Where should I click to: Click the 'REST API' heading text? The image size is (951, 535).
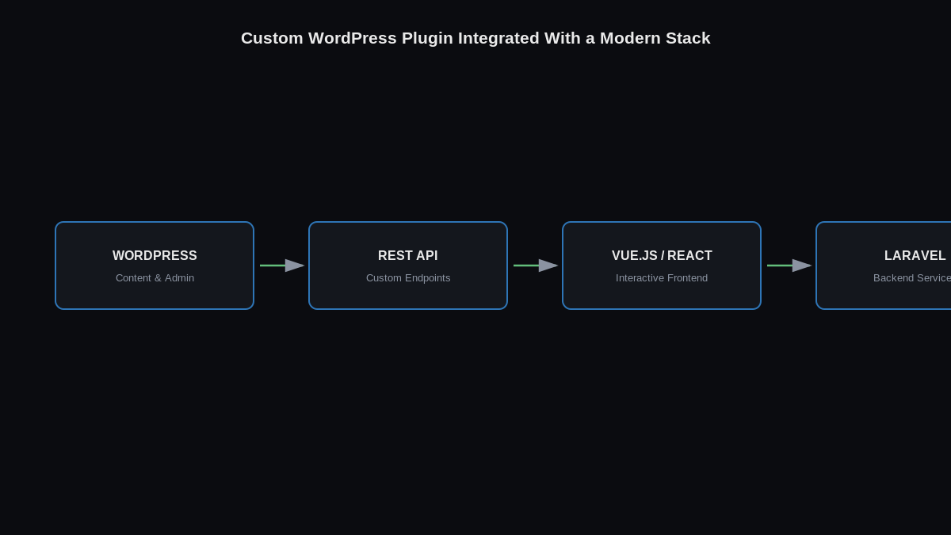[408, 256]
